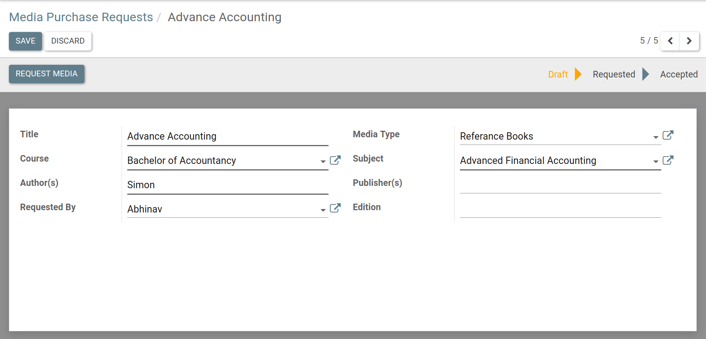
Task: Open external link for Course field
Action: click(335, 160)
